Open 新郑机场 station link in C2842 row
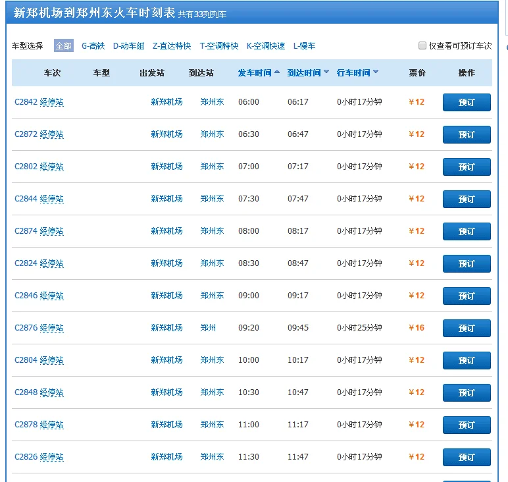The image size is (508, 482). (x=167, y=102)
